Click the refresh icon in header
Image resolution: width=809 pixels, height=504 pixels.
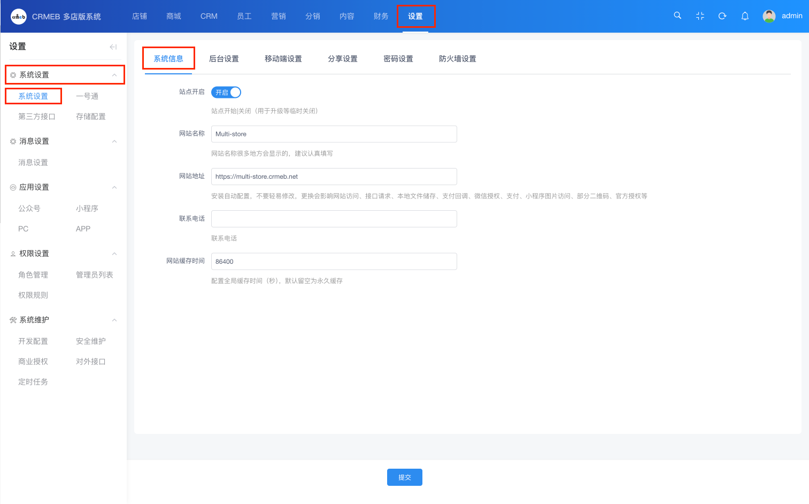(x=722, y=16)
